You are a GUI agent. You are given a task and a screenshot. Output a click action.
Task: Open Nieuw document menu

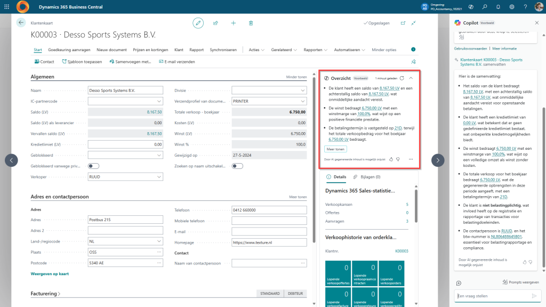pyautogui.click(x=111, y=50)
